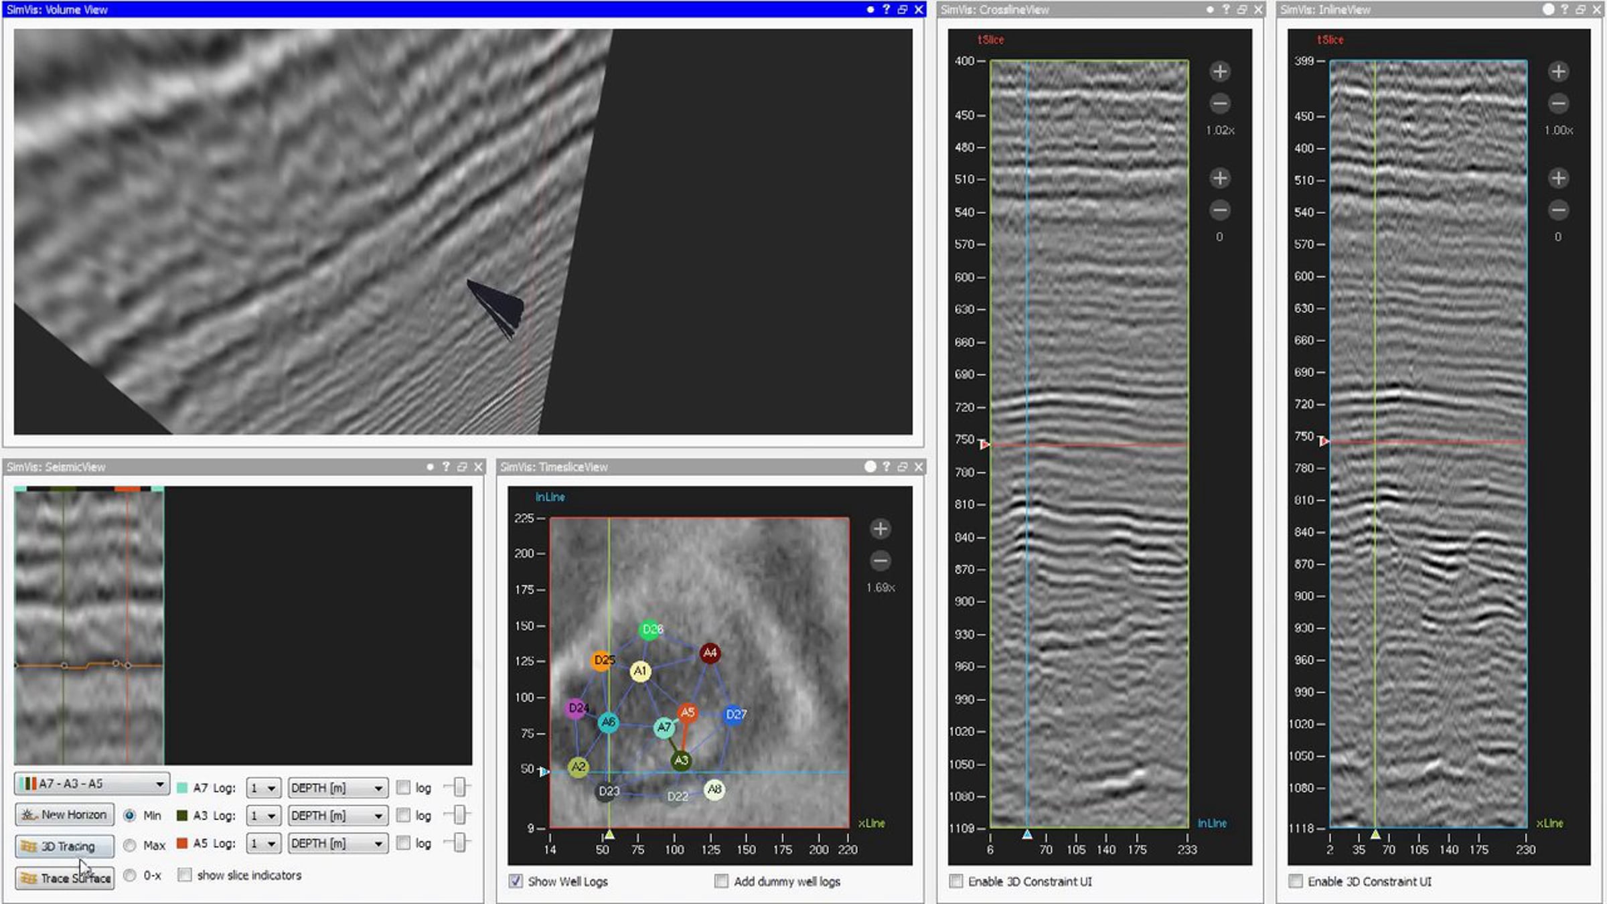
Task: Uncheck Show Well Logs
Action: tap(516, 881)
